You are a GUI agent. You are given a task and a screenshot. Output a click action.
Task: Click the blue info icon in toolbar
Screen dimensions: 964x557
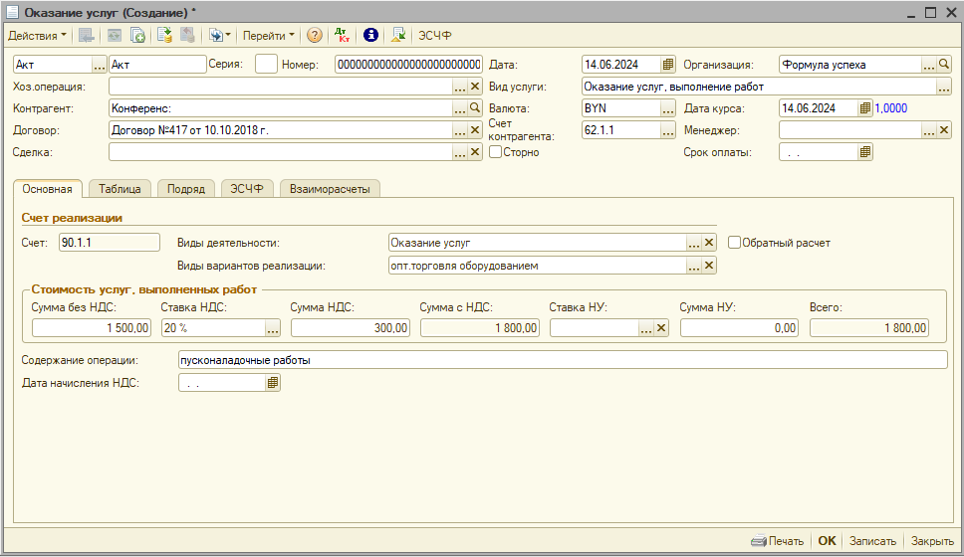tap(370, 35)
